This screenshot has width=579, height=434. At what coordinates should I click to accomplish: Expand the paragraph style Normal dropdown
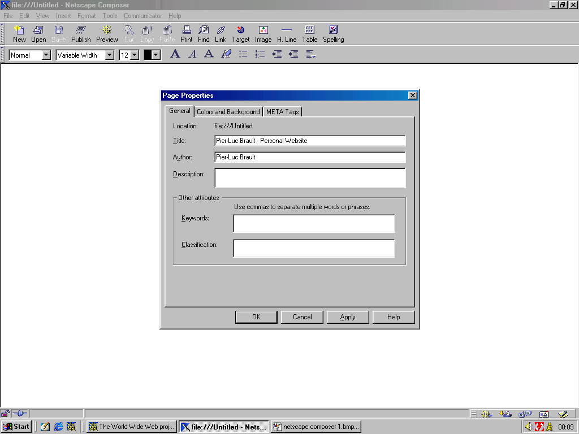click(x=46, y=55)
